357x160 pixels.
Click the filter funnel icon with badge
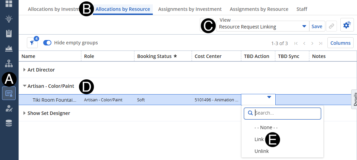tap(32, 43)
